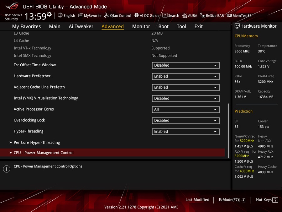
Task: Open Hardware Prefetcher dropdown
Action: [x=185, y=76]
